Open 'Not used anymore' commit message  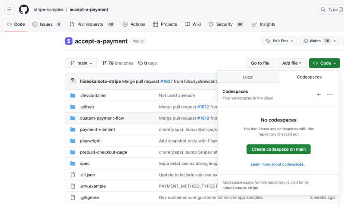177,95
